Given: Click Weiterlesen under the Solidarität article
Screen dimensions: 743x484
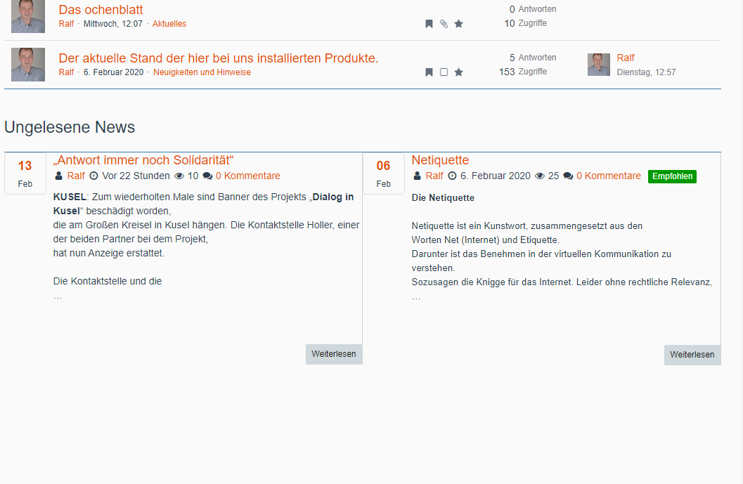Looking at the screenshot, I should click(x=334, y=354).
